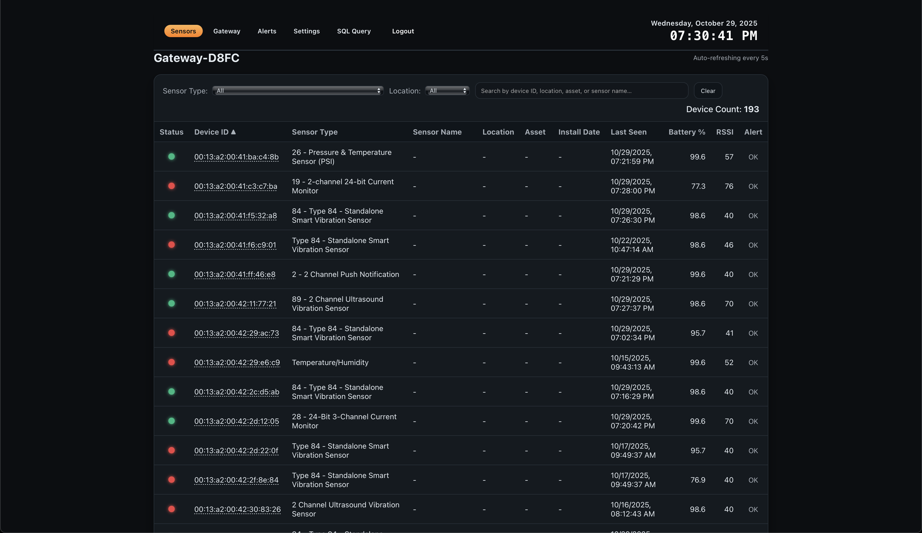922x533 pixels.
Task: Focus the device search input field
Action: pyautogui.click(x=581, y=91)
